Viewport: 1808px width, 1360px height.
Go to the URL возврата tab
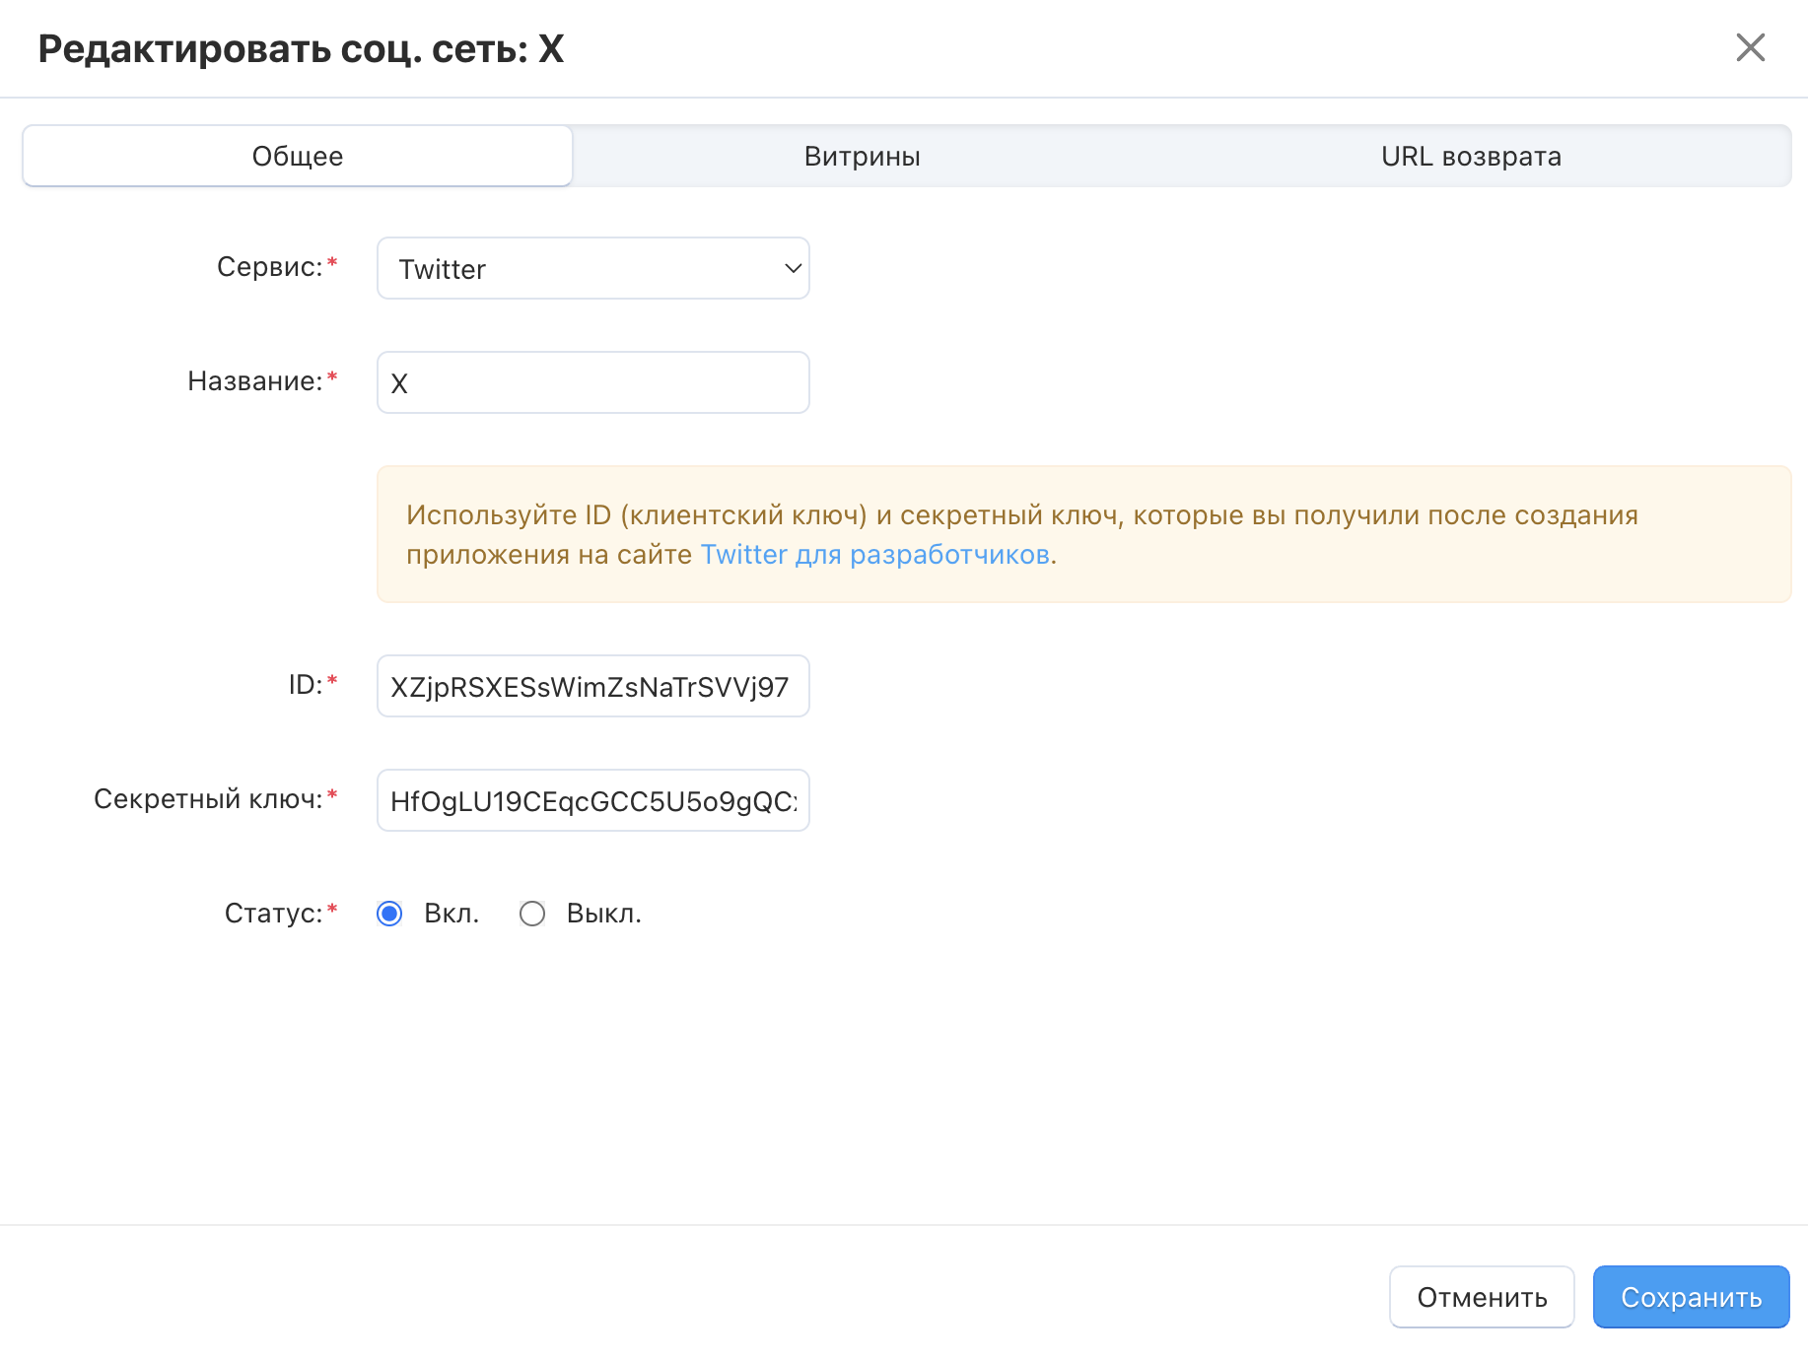1470,156
